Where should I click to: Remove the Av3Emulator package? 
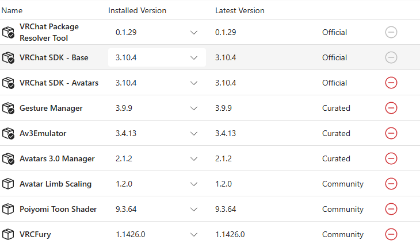(x=391, y=133)
